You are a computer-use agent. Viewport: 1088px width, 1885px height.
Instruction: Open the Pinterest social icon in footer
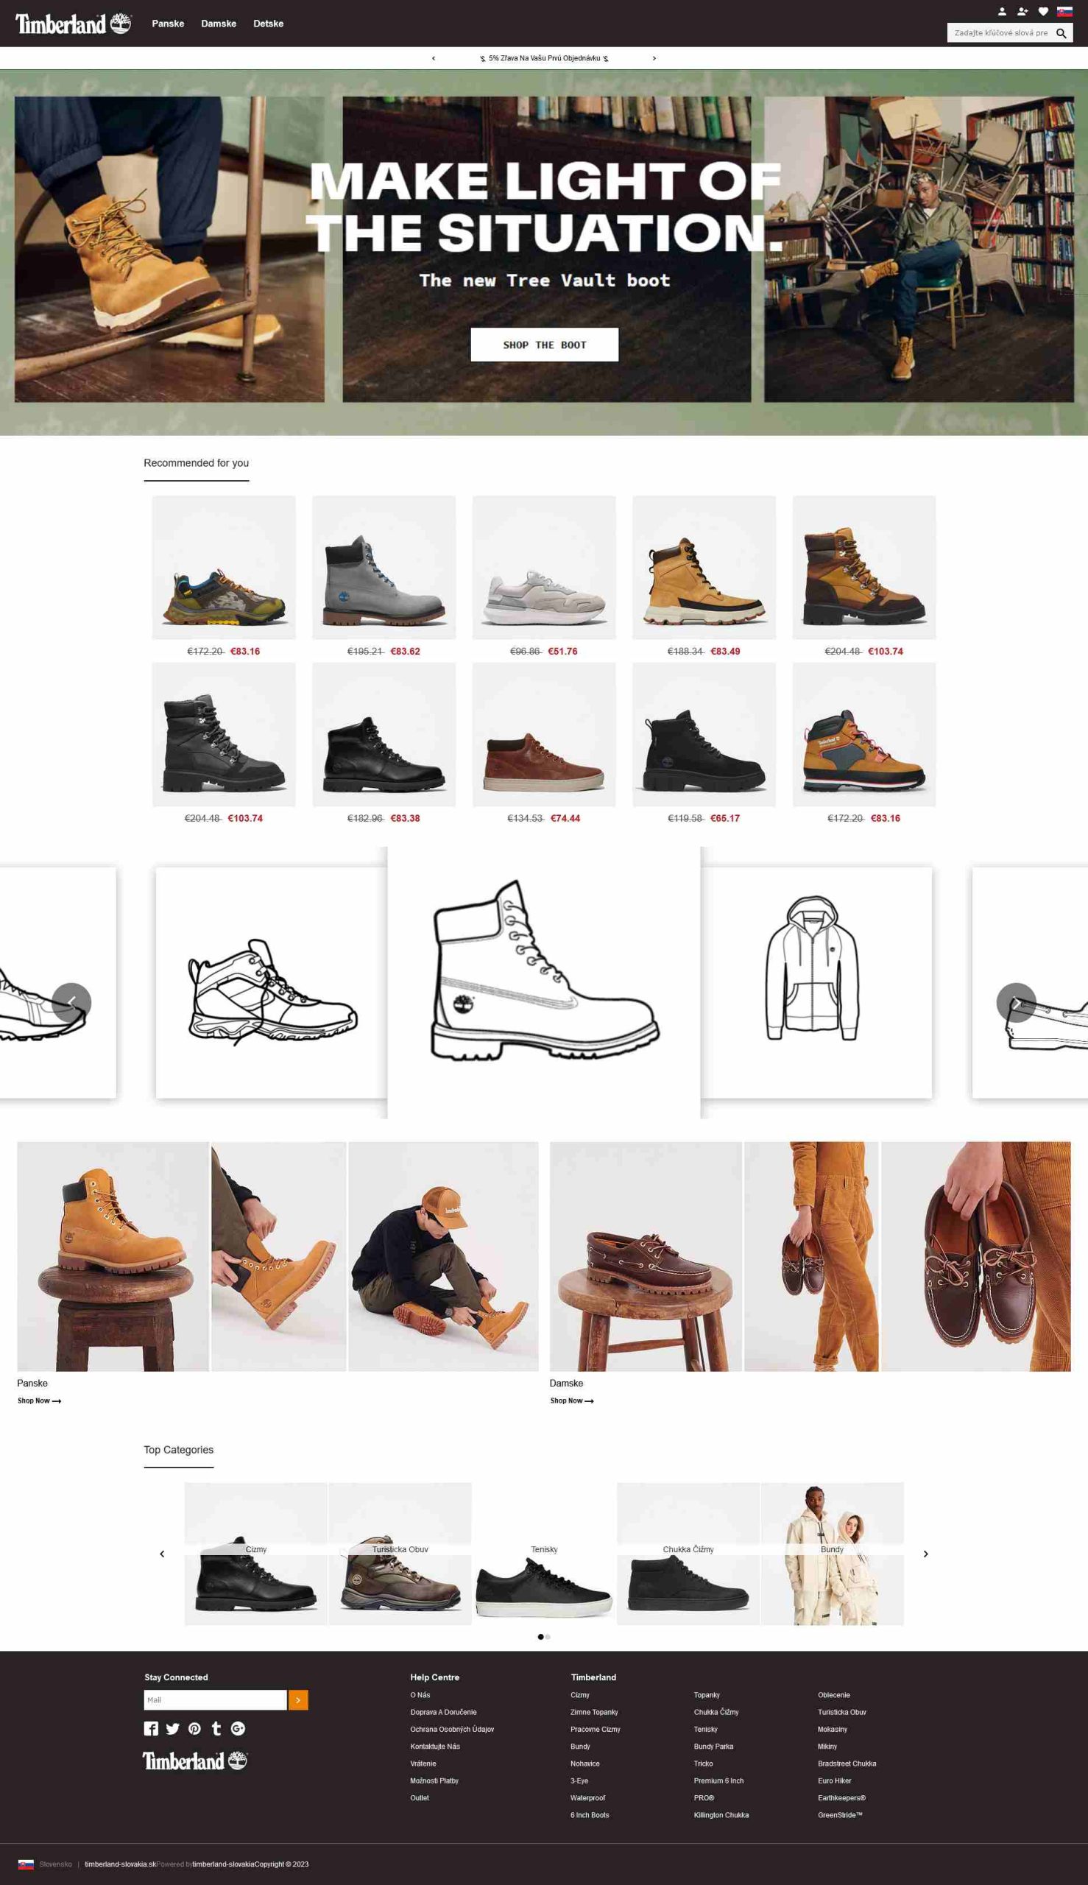pyautogui.click(x=194, y=1728)
